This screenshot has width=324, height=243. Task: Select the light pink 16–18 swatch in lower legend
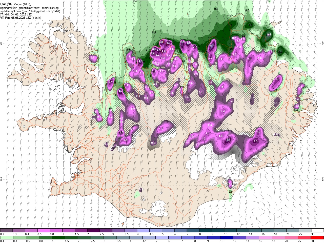pos(266,237)
